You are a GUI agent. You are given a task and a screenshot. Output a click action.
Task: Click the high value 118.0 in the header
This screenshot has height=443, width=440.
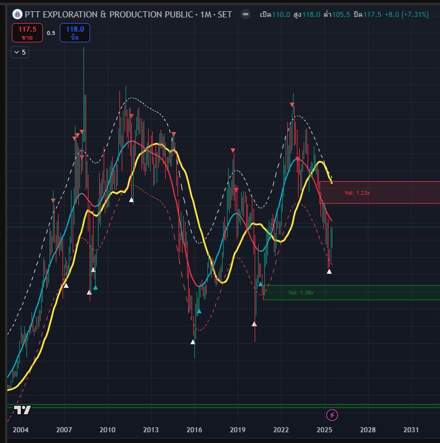(312, 15)
